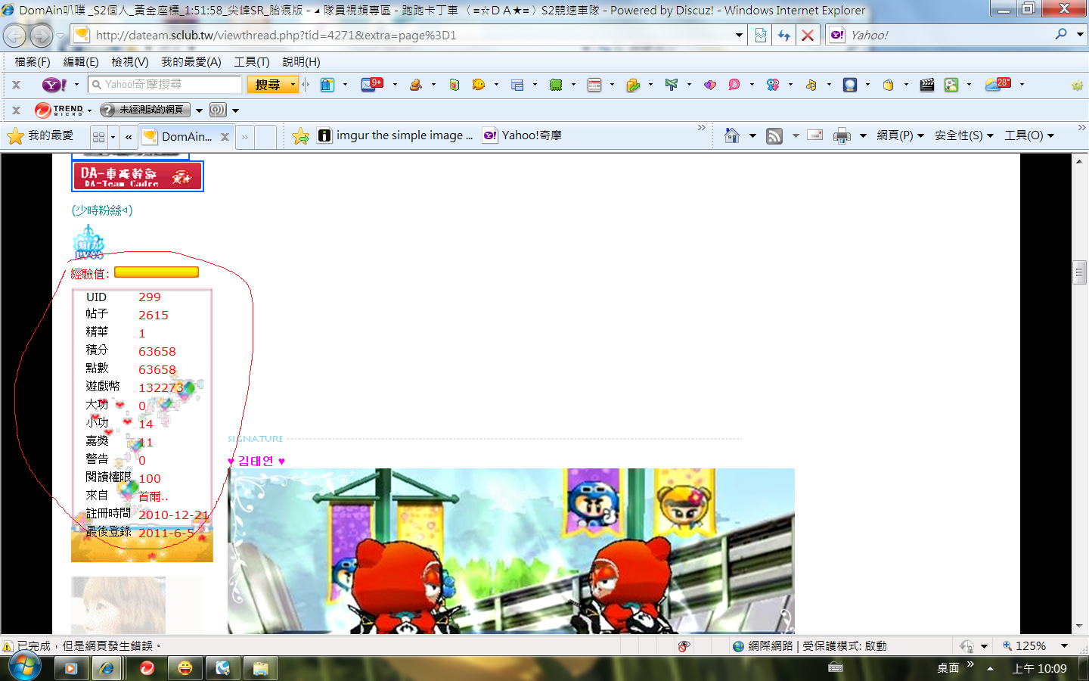Screen dimensions: 1089x681
Task: Close the DomAin... tab
Action: click(x=225, y=137)
